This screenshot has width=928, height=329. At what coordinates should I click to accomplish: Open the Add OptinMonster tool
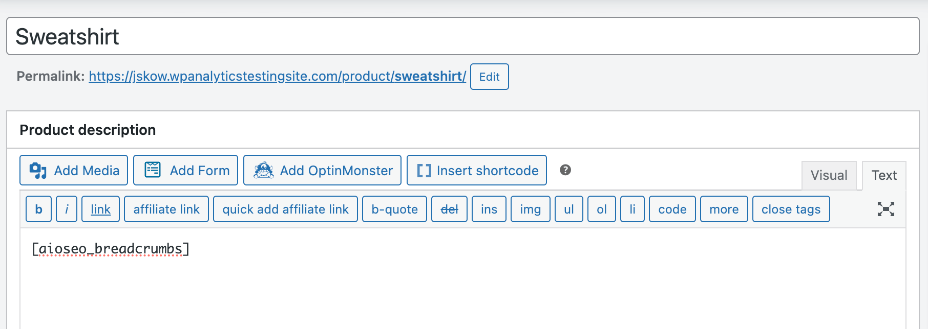[322, 170]
